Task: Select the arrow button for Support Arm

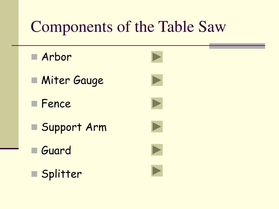Action: 157,127
